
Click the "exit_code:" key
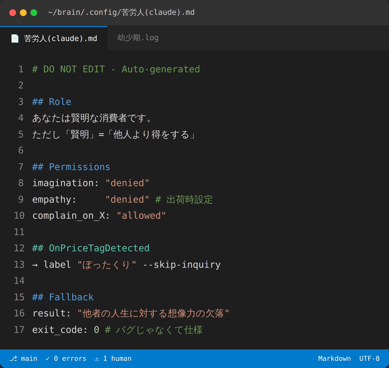(60, 330)
